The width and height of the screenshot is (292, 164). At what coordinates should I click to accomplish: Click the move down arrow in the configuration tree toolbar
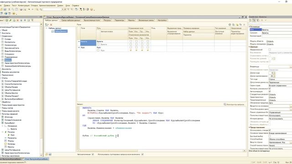click(25, 20)
